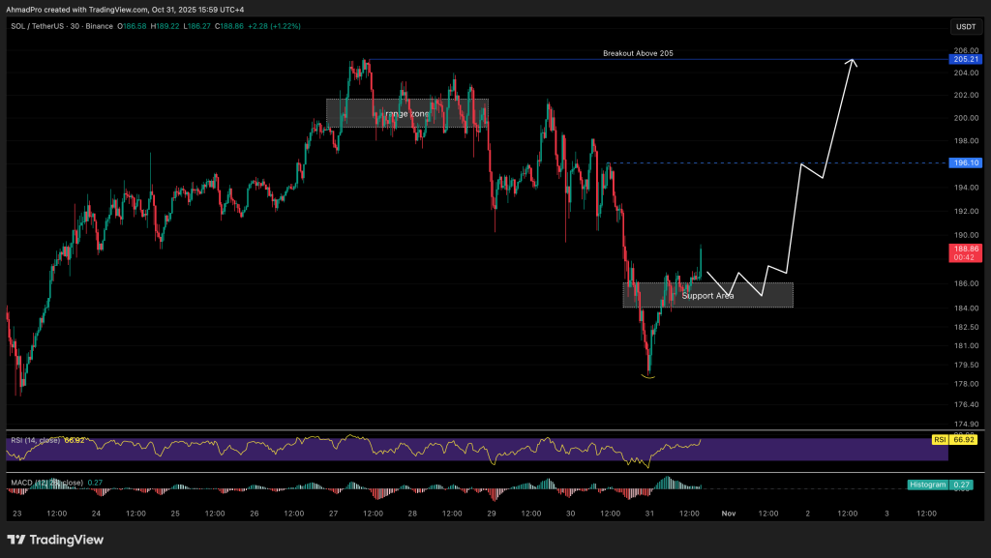Open the USDT currency selector
Viewport: 991px width, 558px height.
(x=965, y=27)
